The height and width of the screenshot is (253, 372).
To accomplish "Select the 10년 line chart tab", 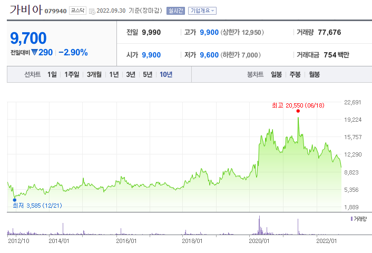I will [166, 74].
